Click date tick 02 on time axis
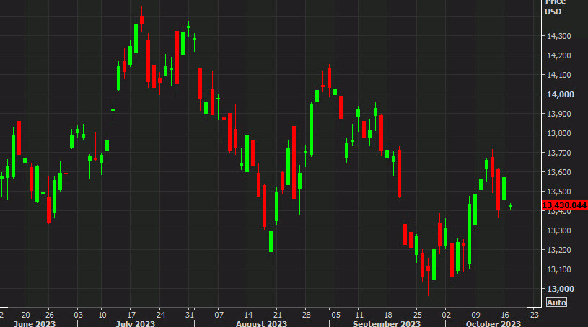The width and height of the screenshot is (588, 327). (x=447, y=315)
